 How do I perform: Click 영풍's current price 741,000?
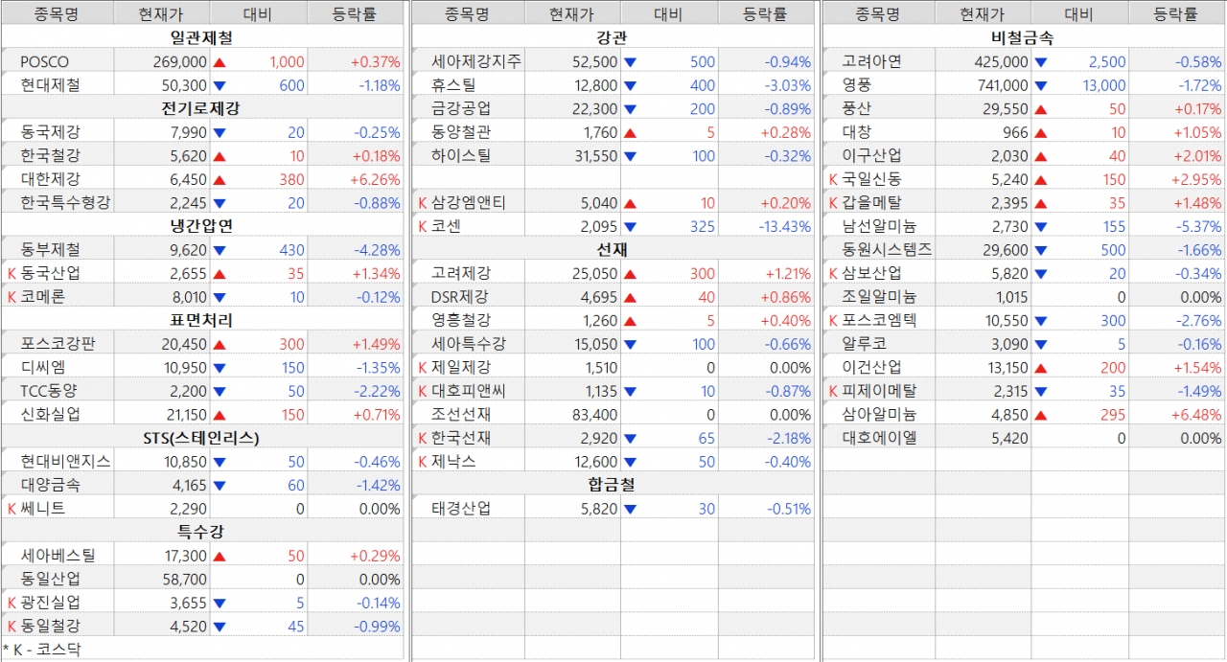pyautogui.click(x=1001, y=85)
